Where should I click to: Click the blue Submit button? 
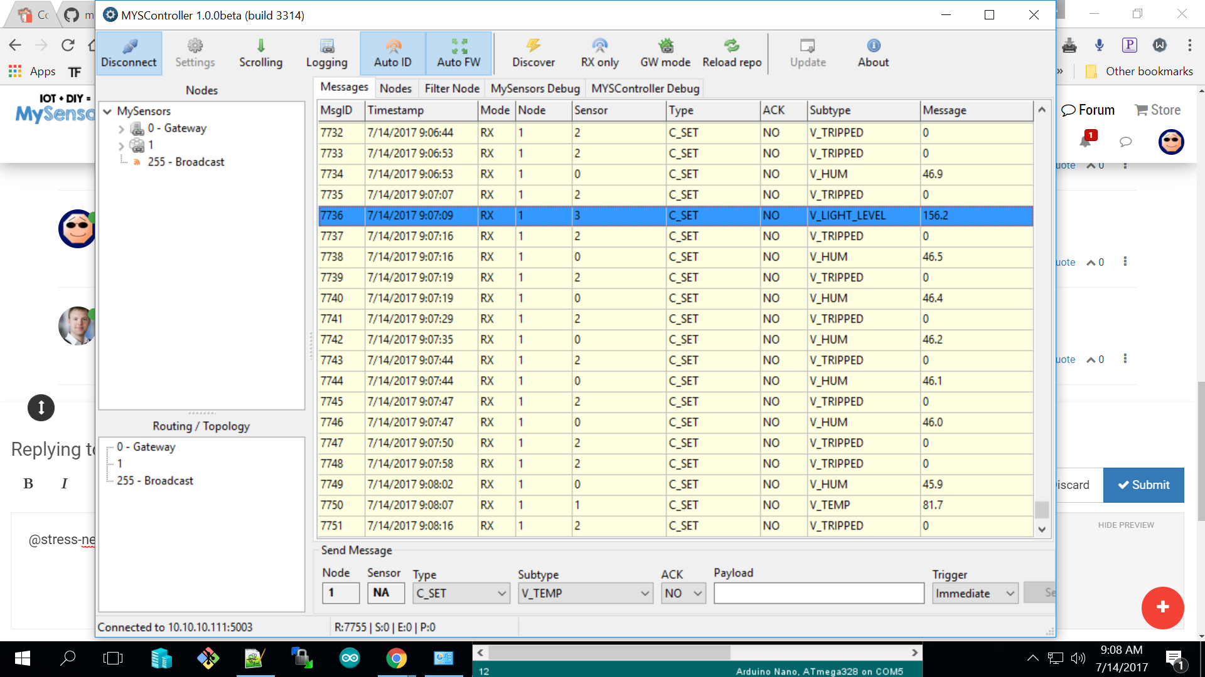tap(1143, 485)
